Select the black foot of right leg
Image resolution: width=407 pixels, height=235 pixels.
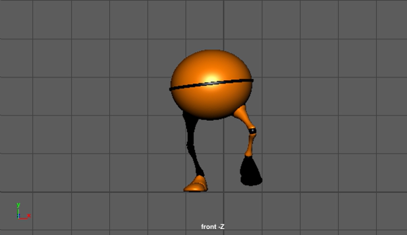coord(251,171)
